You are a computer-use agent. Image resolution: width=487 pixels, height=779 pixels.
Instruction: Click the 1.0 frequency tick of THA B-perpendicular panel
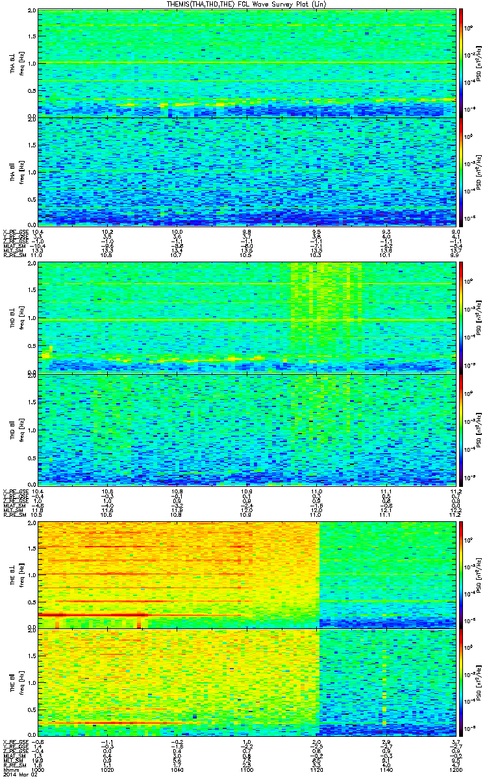pos(32,63)
